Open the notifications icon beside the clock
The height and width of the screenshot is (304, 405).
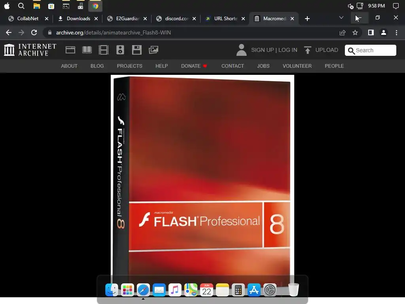pos(396,6)
